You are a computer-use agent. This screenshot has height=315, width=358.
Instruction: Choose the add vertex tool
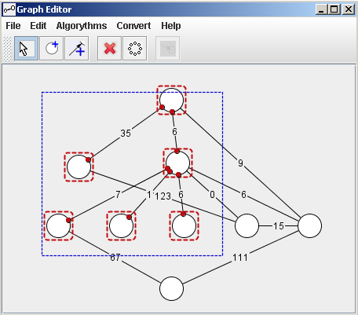coord(51,49)
